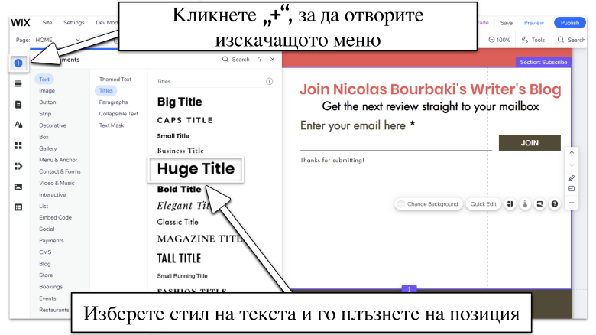Click Save in the top bar

point(507,23)
